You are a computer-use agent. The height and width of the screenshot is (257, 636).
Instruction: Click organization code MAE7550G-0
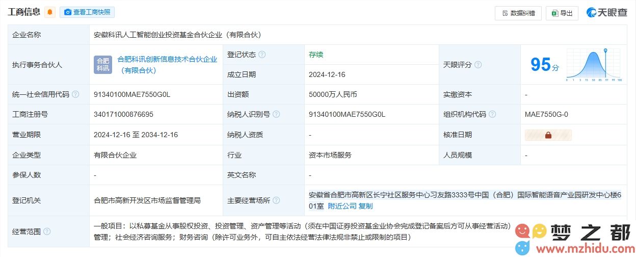coord(546,114)
